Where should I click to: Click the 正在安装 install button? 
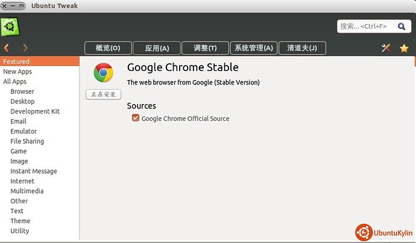pos(103,94)
